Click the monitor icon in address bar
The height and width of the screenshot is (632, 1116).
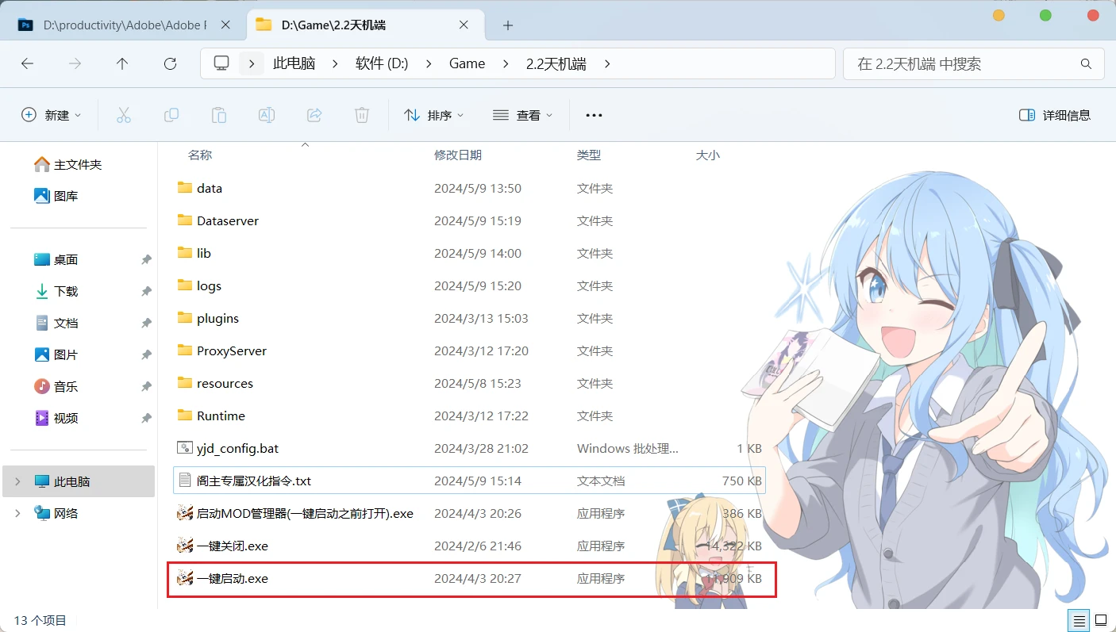[x=221, y=63]
